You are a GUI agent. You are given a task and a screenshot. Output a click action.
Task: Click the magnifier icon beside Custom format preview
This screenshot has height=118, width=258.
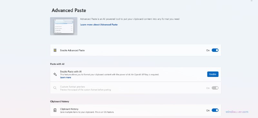tap(55, 88)
